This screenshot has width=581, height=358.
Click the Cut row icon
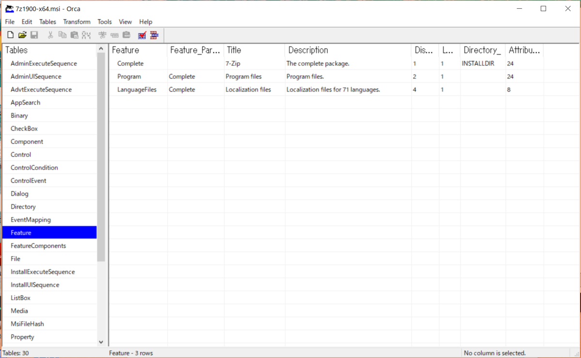point(102,35)
